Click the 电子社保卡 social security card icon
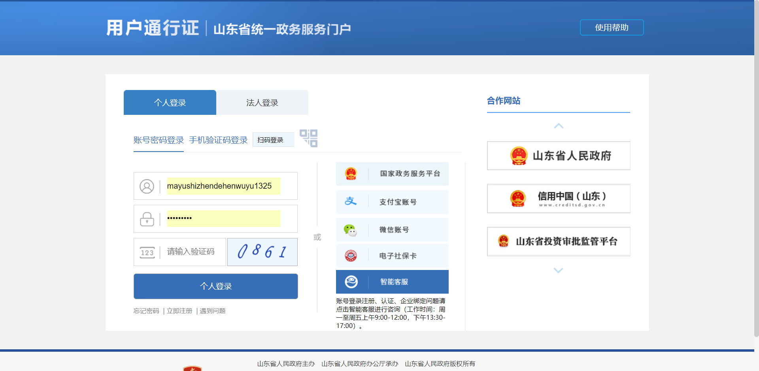The width and height of the screenshot is (759, 371). [351, 256]
